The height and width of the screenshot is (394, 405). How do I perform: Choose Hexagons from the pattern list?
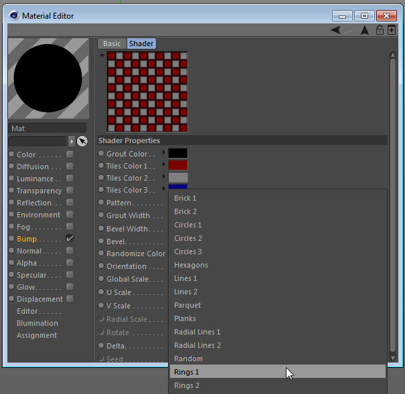[x=278, y=265]
